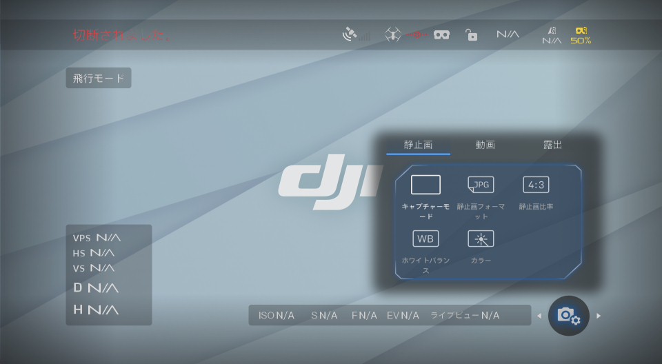The height and width of the screenshot is (364, 662).
Task: Click the camera settings gear icon
Action: pyautogui.click(x=569, y=316)
